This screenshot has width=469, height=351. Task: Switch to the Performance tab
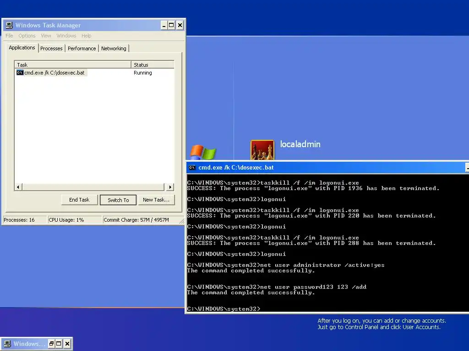click(82, 48)
